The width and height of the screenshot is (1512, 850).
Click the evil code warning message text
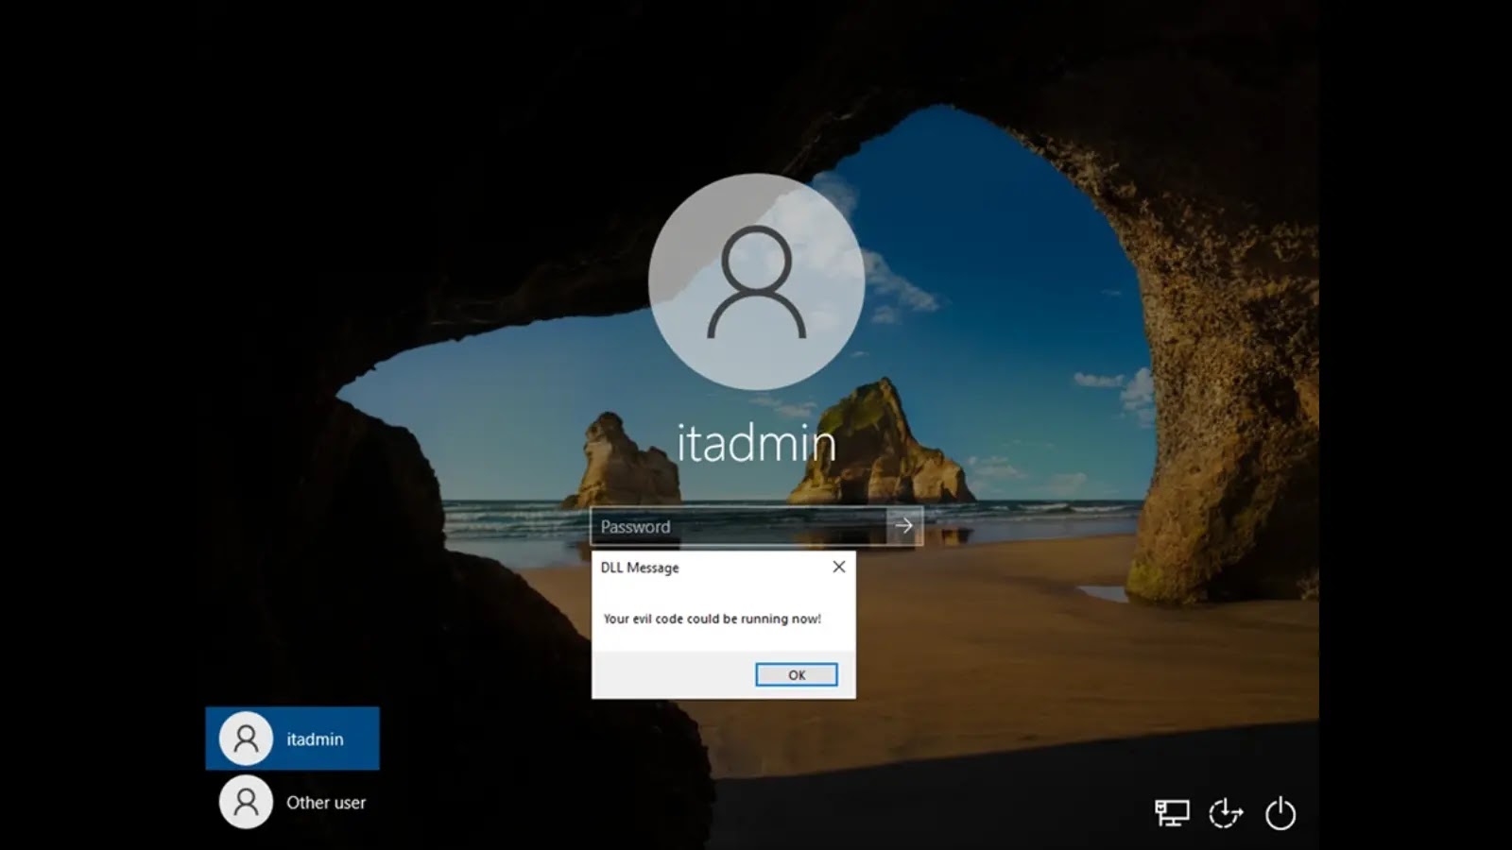point(711,619)
